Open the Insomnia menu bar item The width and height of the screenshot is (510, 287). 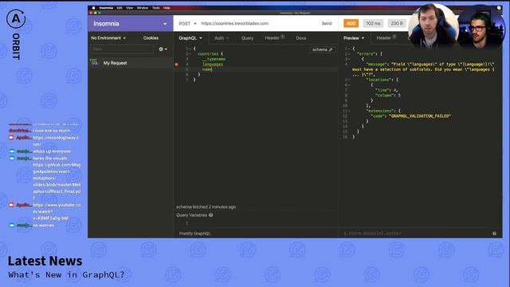106,8
